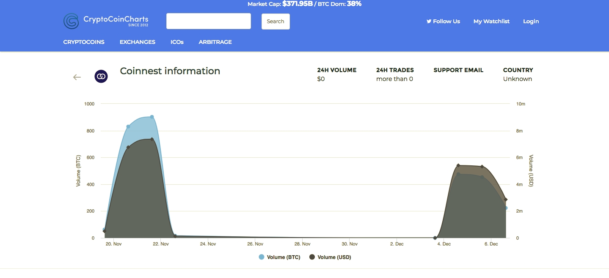Open the ARBITRAGE menu item
The image size is (609, 278).
pos(215,42)
